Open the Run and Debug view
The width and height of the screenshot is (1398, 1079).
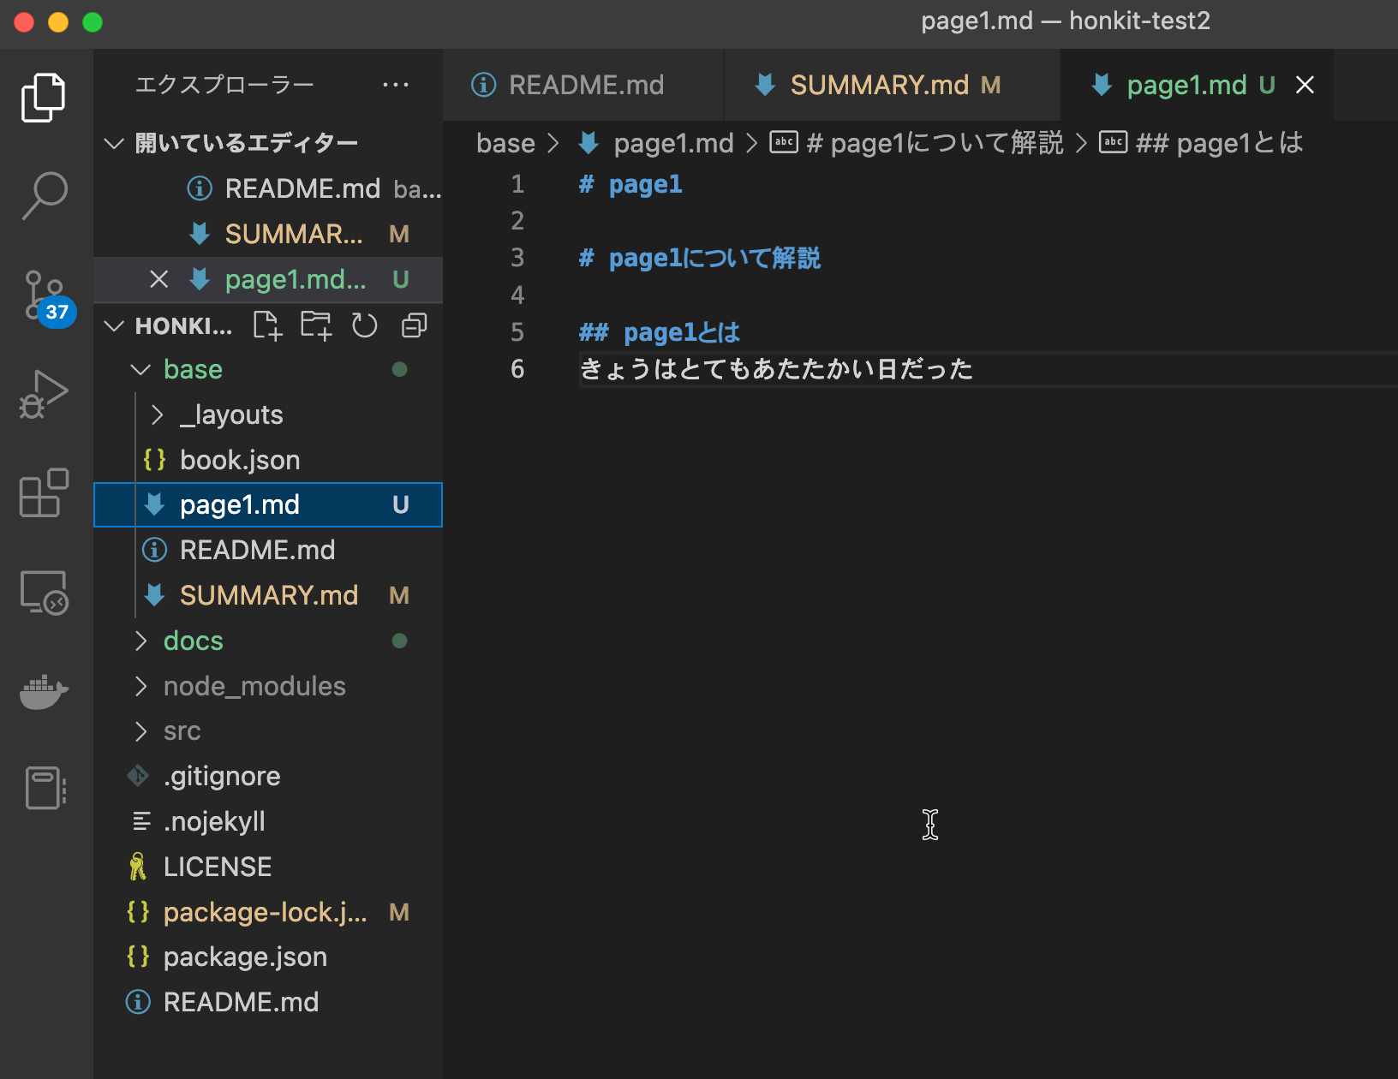(44, 395)
